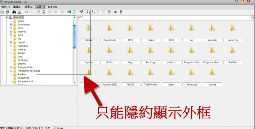Image resolution: width=255 pixels, height=129 pixels.
Task: Select PerfLogs folder in the folder tree
Action: tap(23, 60)
